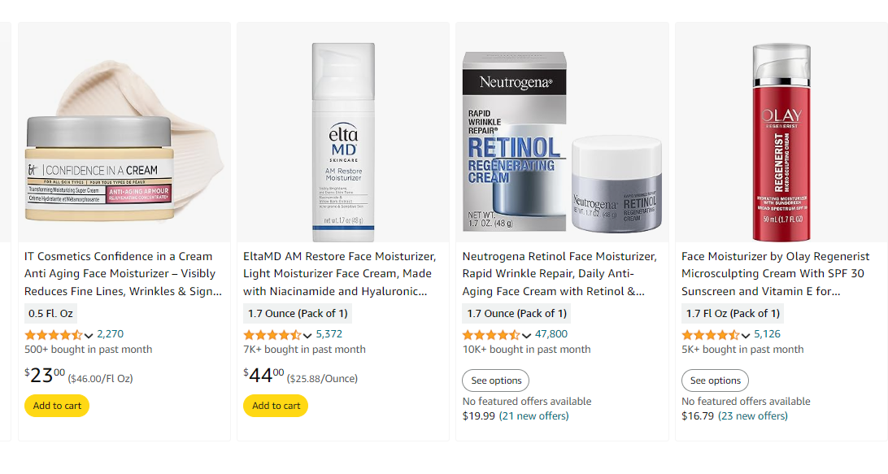See options for Neutrogena Retinol cream
Screen dimensions: 888x474
[495, 381]
